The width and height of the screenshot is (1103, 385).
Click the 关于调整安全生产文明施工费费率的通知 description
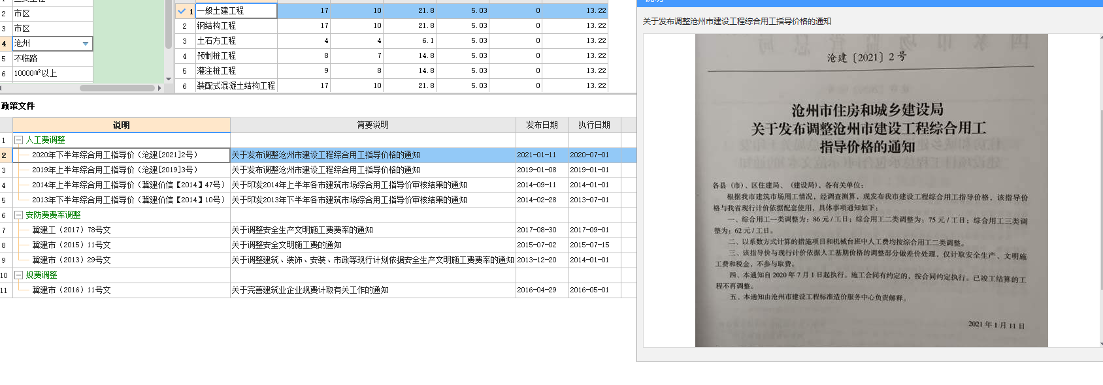point(302,230)
